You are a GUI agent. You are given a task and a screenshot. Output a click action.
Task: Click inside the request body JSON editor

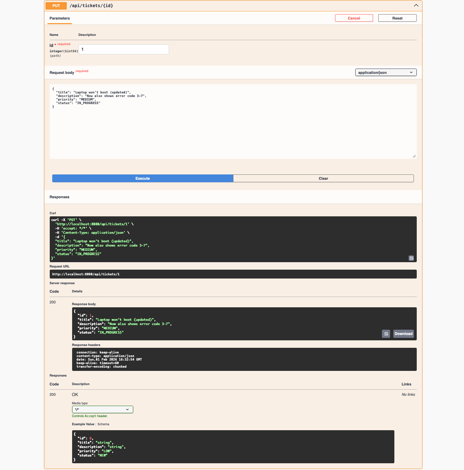(x=233, y=121)
